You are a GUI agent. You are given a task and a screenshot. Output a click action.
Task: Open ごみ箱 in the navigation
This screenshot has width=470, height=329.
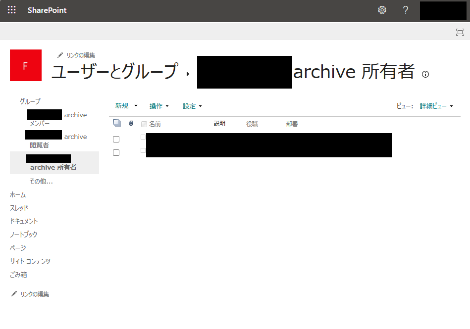click(18, 275)
